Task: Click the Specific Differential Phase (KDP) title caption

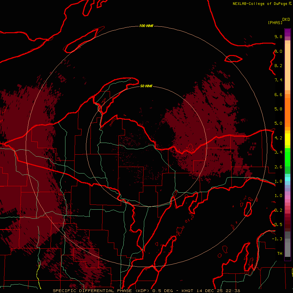Action: 102,291
